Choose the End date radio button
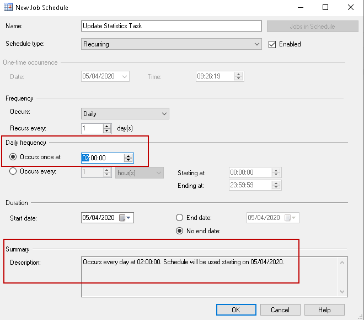The image size is (364, 320). click(x=180, y=218)
